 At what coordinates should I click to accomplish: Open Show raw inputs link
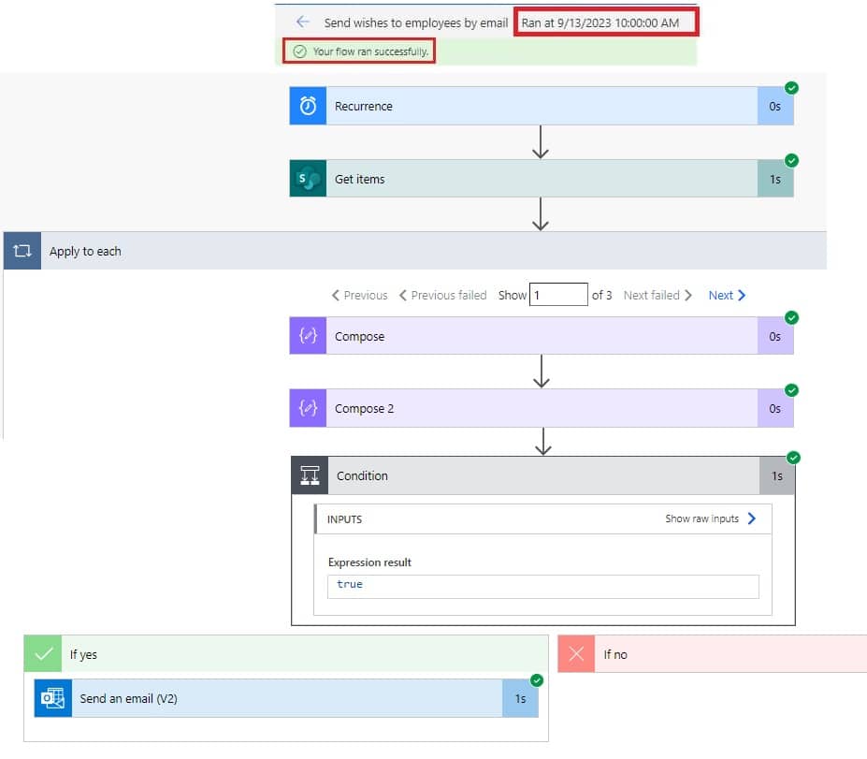[x=710, y=518]
